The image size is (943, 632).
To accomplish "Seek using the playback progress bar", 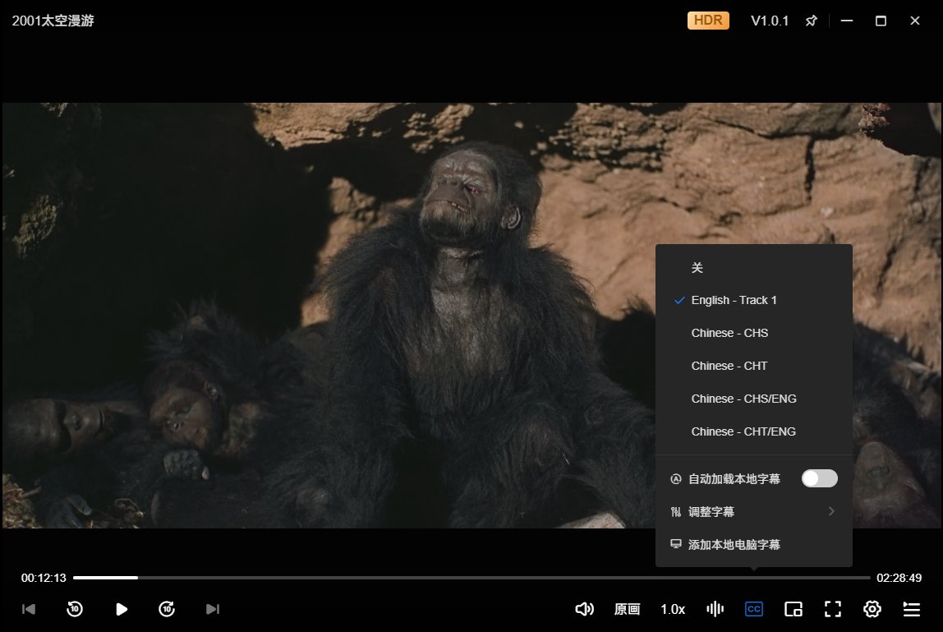I will tap(471, 578).
